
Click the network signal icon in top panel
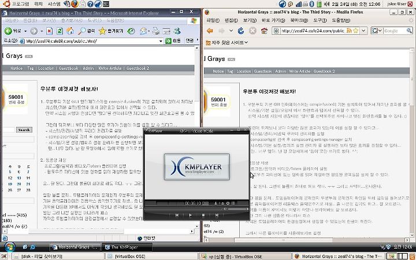pyautogui.click(x=299, y=3)
